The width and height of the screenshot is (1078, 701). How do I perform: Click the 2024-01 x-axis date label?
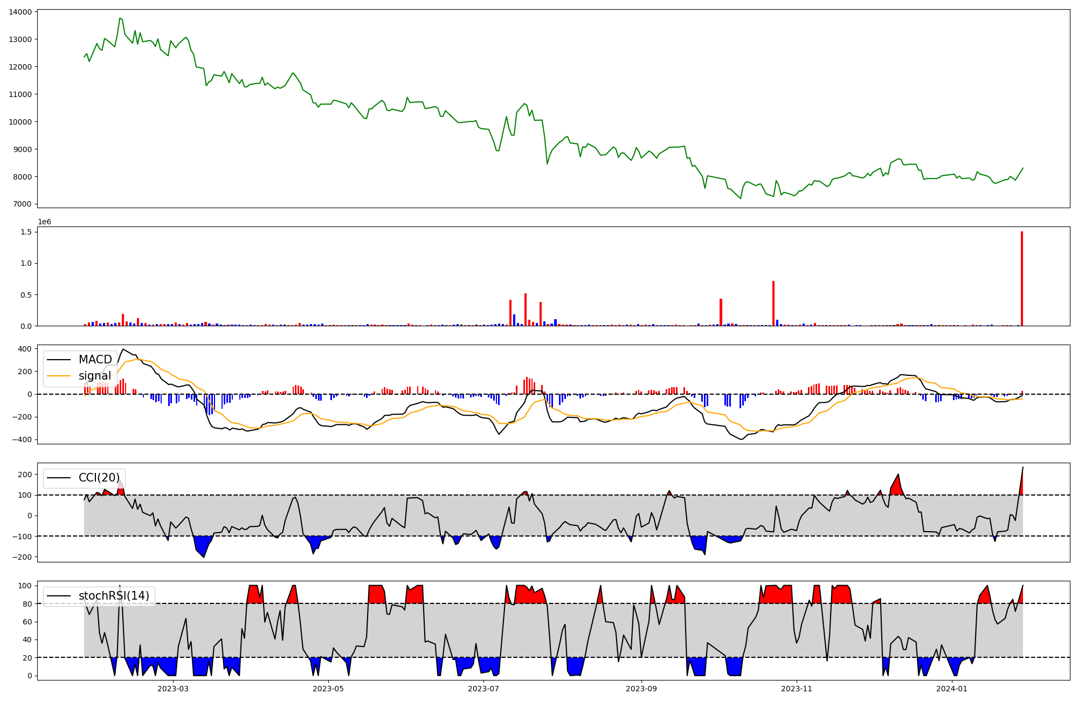click(952, 689)
